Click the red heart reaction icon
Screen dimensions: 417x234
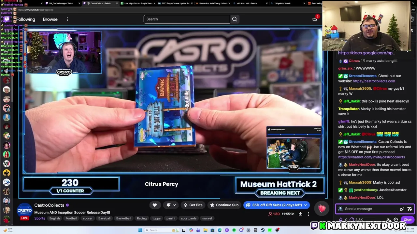click(322, 209)
